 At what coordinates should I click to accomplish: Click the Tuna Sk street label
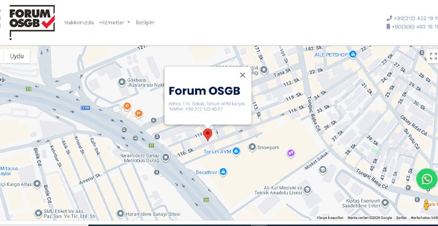282,72
